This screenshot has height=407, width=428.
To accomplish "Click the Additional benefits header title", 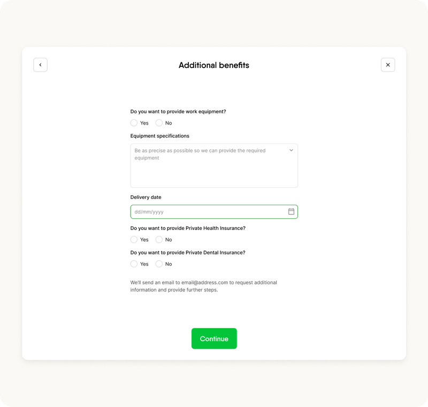I will (x=214, y=65).
